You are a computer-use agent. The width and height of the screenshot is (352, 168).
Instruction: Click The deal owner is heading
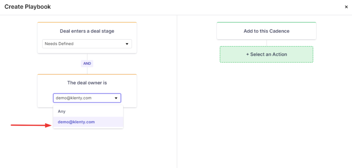click(87, 83)
